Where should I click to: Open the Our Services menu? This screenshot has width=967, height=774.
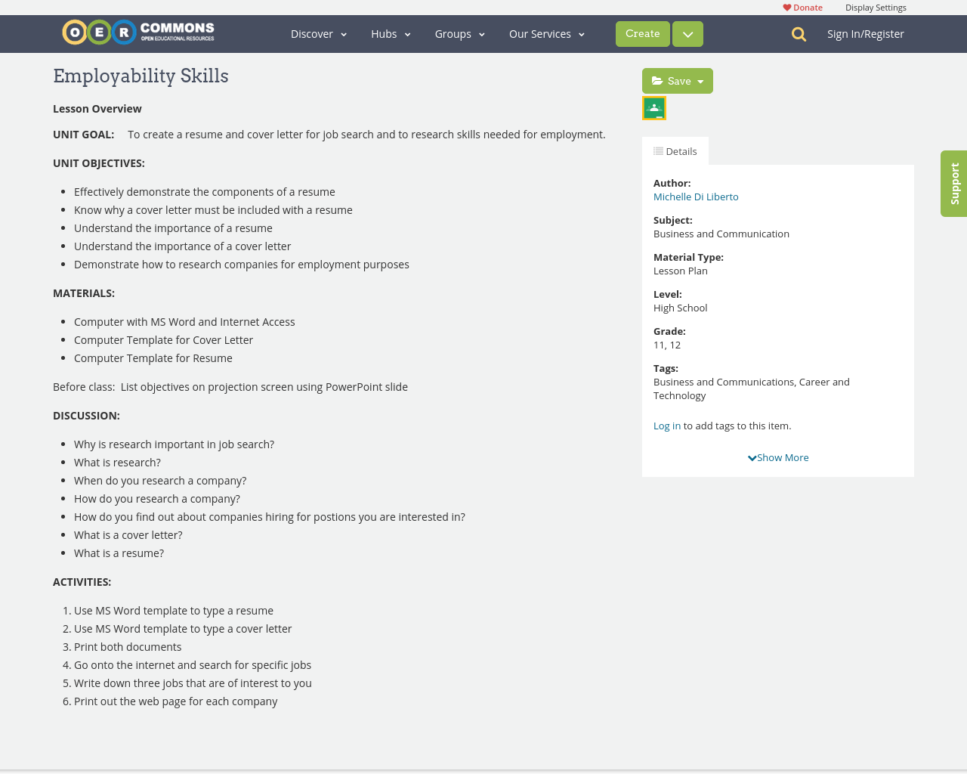click(540, 33)
